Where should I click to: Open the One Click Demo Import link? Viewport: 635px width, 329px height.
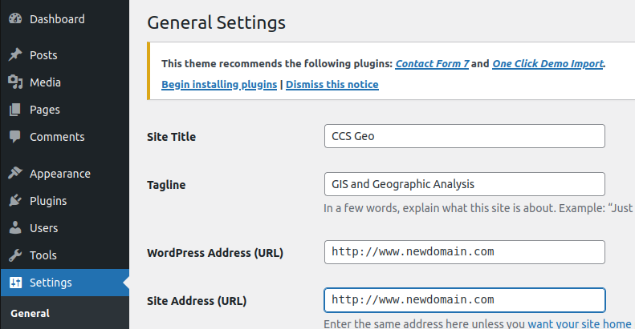click(x=548, y=64)
